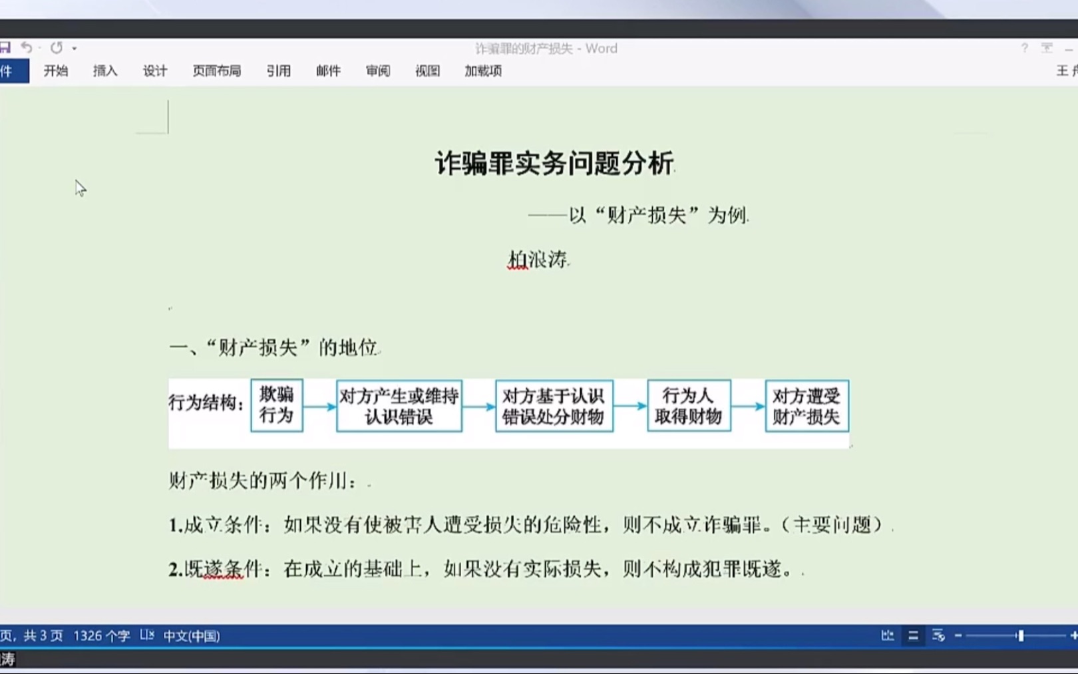Select the 对方产生或维持认识错误 flowchart box
Image resolution: width=1078 pixels, height=674 pixels.
(399, 406)
